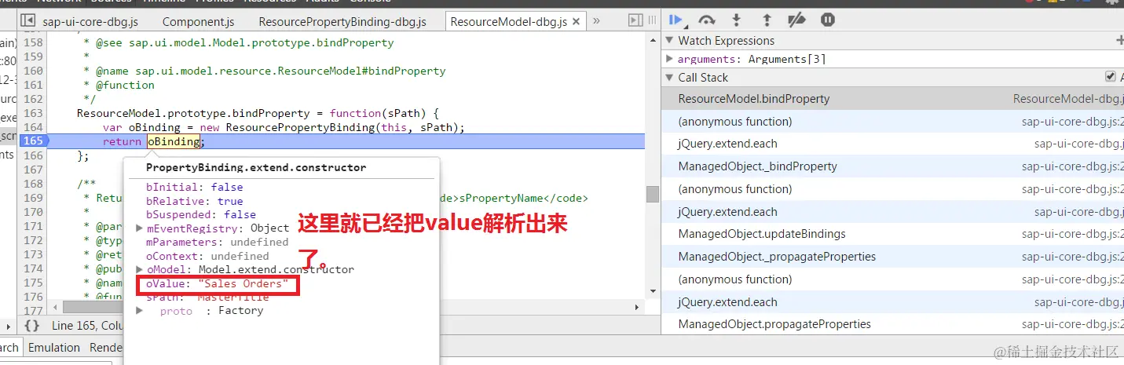Deactivate all breakpoints icon
1124x365 pixels.
pos(796,20)
